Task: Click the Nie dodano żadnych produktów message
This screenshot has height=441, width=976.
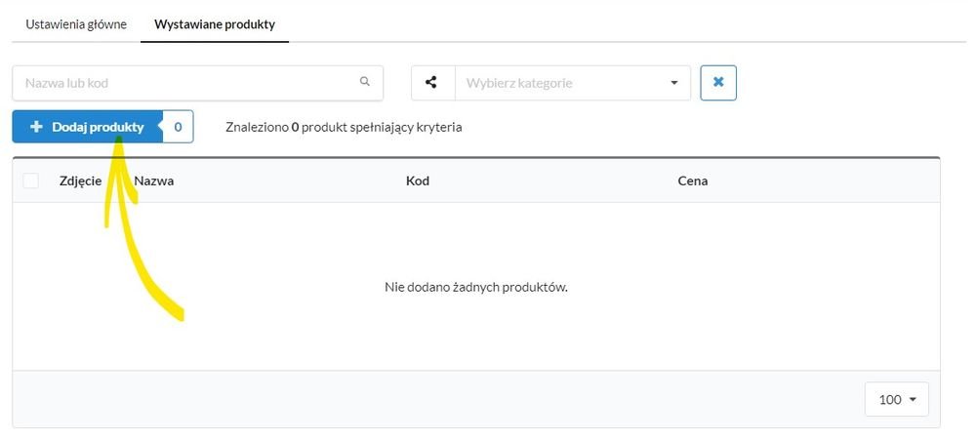Action: point(476,288)
